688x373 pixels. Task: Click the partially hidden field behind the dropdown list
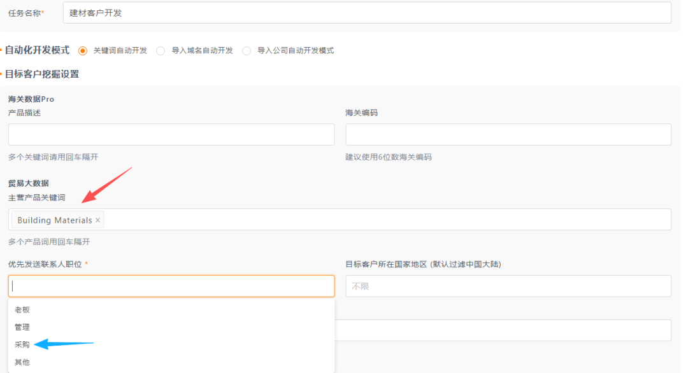(503, 330)
